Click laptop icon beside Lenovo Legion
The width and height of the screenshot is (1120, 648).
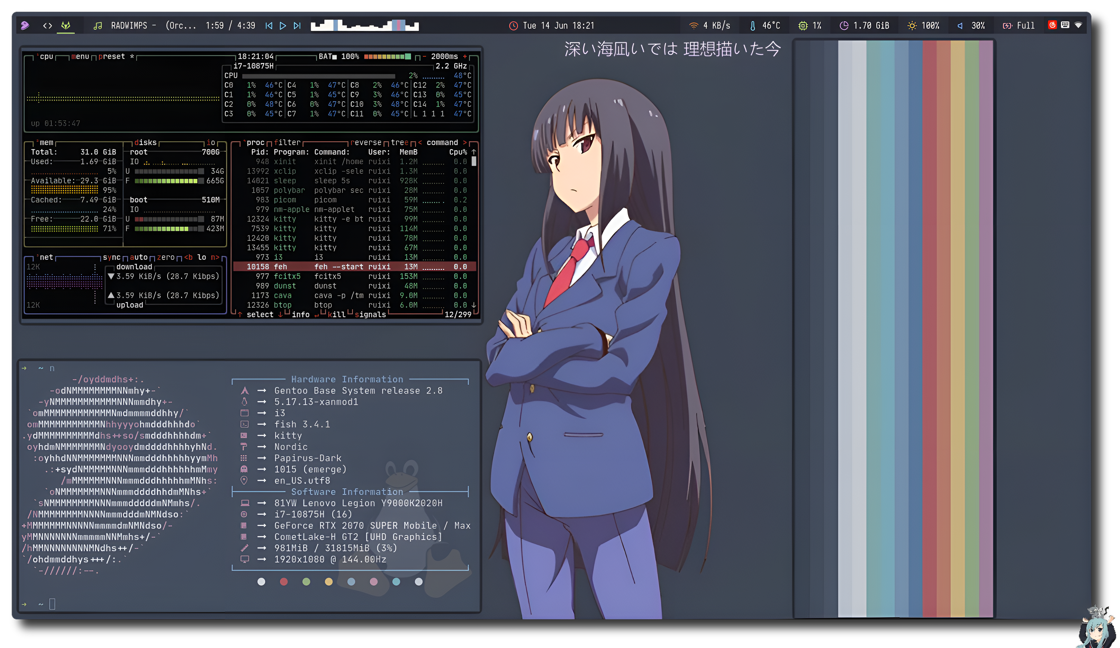coord(245,503)
